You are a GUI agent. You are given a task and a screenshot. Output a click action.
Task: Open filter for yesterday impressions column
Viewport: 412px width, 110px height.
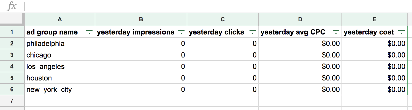[181, 32]
